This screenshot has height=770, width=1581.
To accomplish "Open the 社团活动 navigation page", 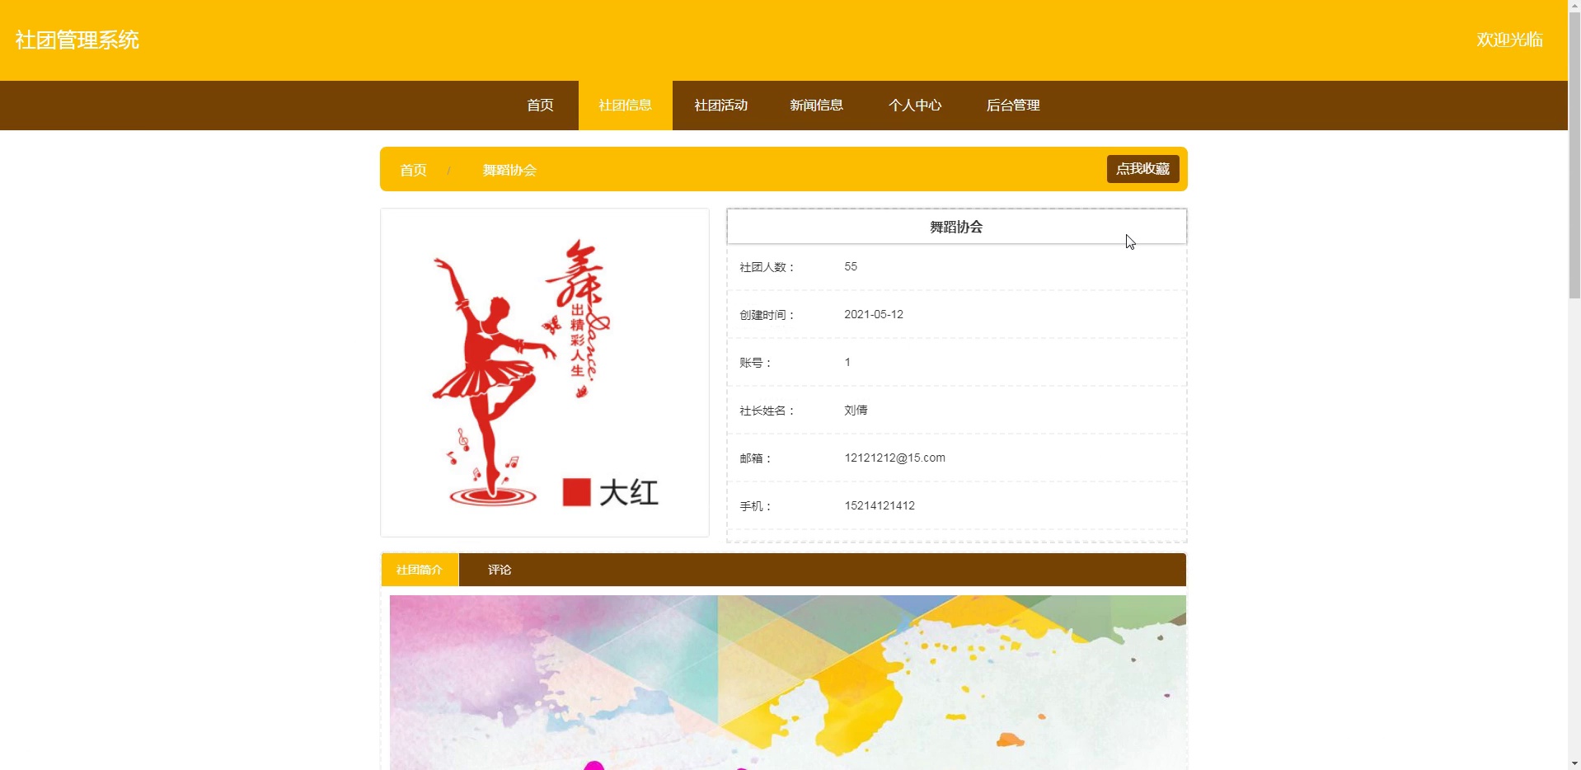I will (x=720, y=106).
